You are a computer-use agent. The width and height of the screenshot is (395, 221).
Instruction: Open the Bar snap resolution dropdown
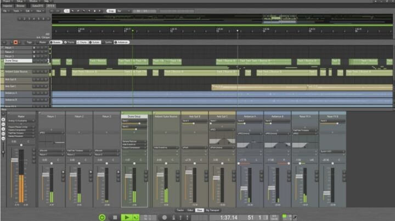[x=121, y=10]
